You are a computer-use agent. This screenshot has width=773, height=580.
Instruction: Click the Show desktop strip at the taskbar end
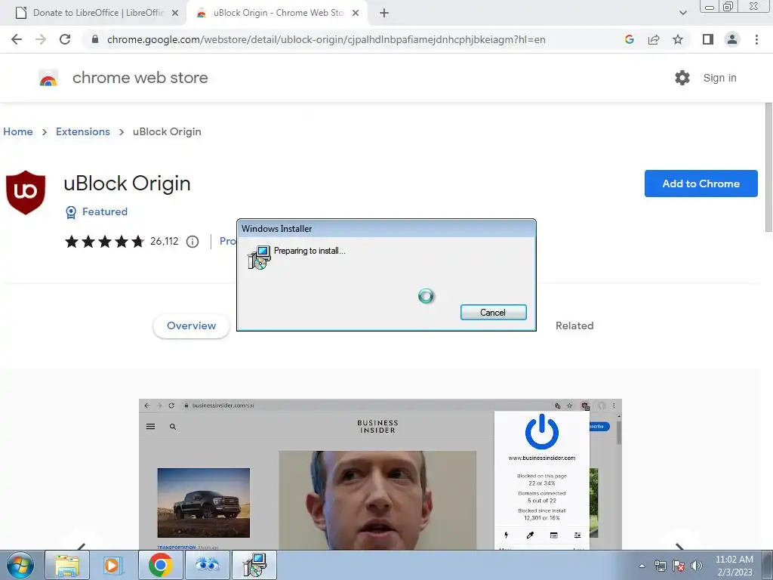(767, 565)
